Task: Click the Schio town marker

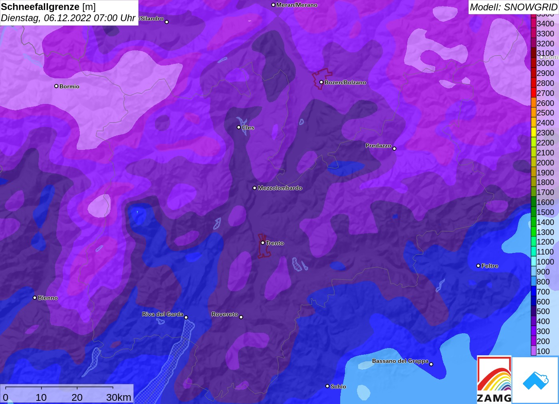Action: click(x=327, y=386)
